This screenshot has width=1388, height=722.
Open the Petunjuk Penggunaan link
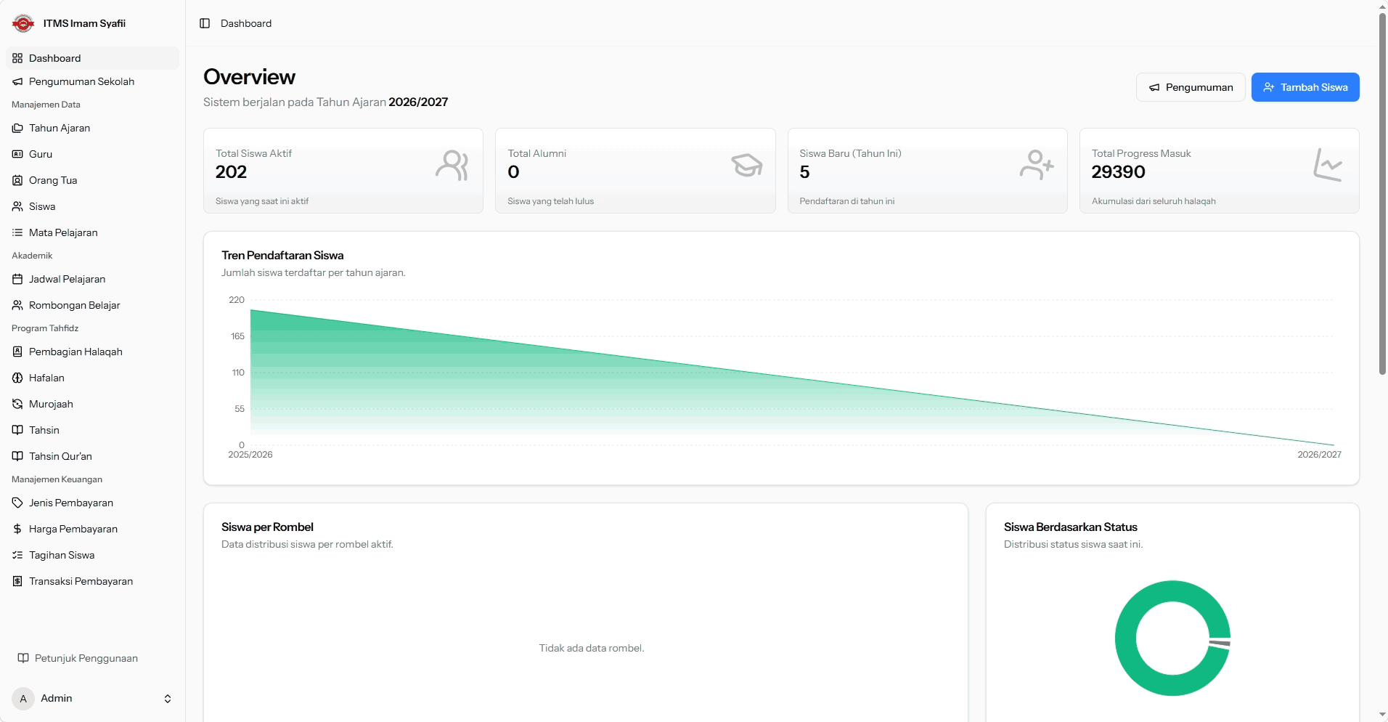92,658
